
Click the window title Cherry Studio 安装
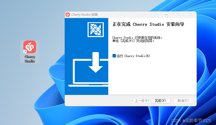point(84,15)
